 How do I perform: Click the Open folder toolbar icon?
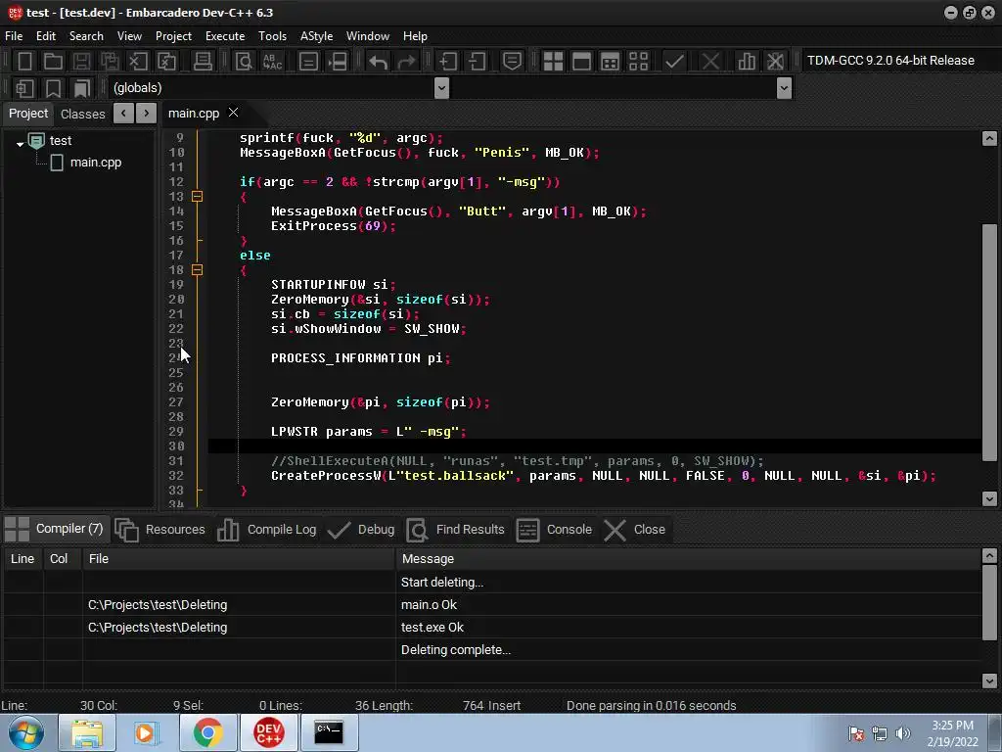(54, 61)
